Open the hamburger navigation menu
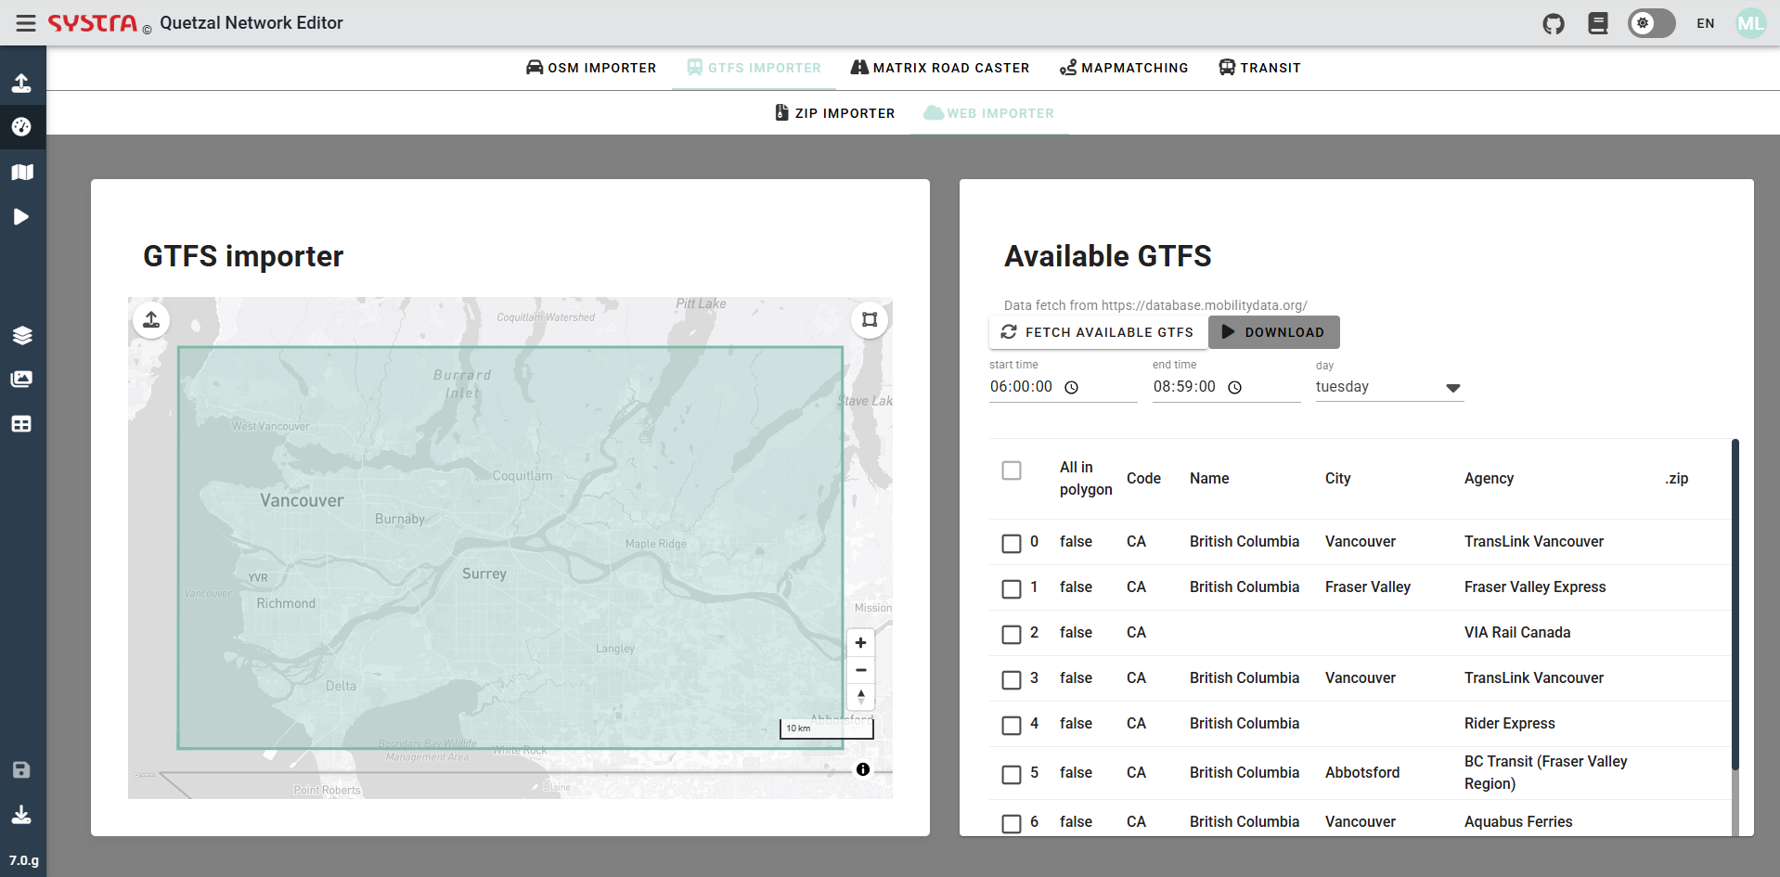The height and width of the screenshot is (877, 1780). [x=26, y=23]
